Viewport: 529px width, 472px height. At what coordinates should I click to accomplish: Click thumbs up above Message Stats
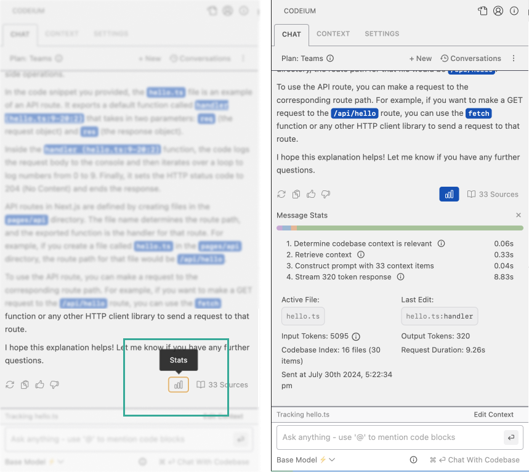tap(311, 194)
